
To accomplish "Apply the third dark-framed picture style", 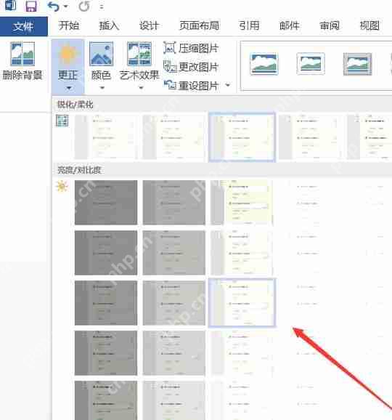I will click(x=357, y=64).
